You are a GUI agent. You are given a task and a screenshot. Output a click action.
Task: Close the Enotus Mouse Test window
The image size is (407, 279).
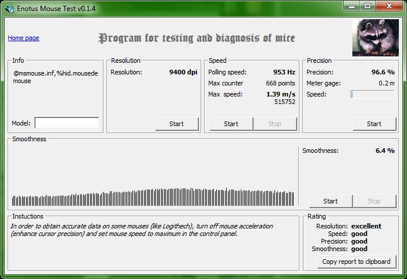[x=389, y=6]
